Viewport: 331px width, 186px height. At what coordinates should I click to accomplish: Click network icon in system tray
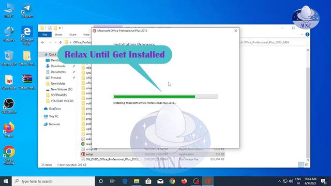pyautogui.click(x=285, y=181)
